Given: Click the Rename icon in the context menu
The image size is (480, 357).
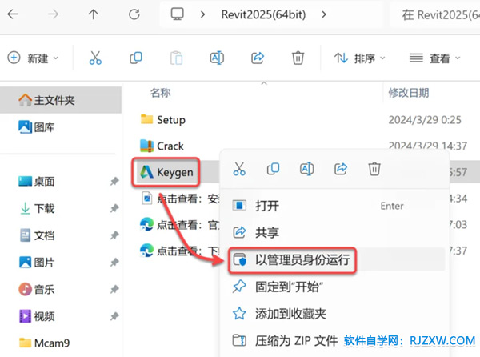Looking at the screenshot, I should [x=306, y=169].
